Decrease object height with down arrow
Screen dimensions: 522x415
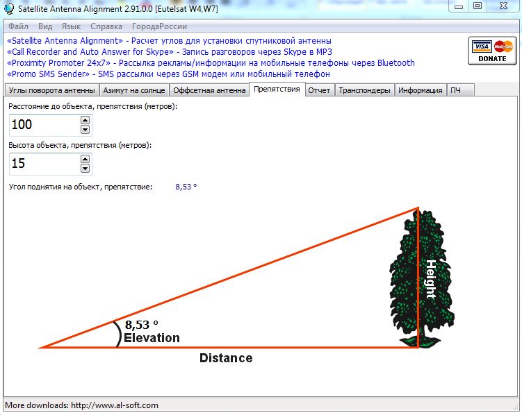pyautogui.click(x=85, y=169)
